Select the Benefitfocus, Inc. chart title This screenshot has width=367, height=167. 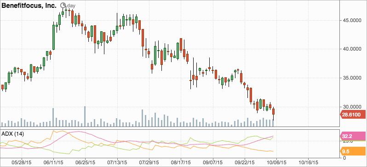(29, 6)
